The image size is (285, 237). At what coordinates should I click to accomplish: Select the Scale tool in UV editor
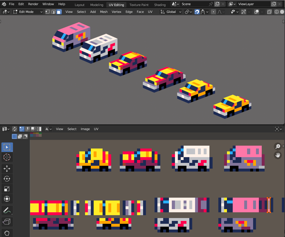coord(7,189)
